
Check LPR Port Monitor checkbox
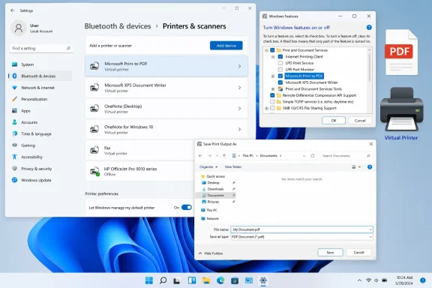point(280,70)
